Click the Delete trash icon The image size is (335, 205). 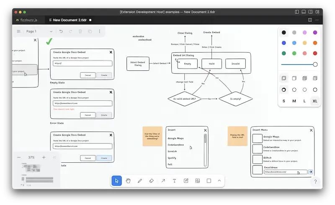80,31
